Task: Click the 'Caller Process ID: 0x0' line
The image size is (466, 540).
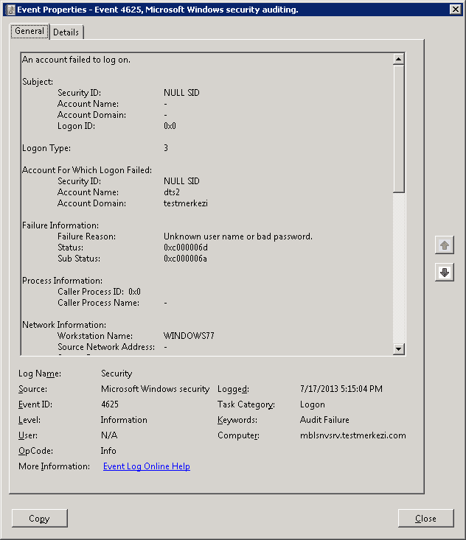Action: [x=99, y=292]
